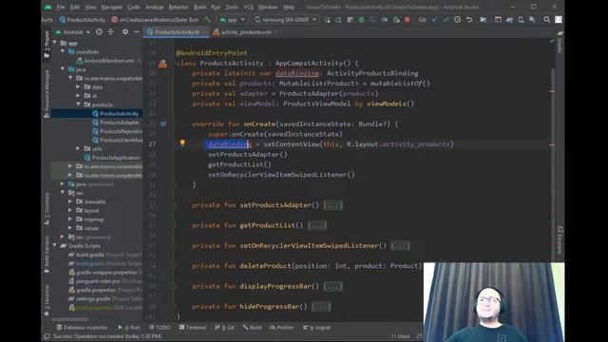Click the Debug app bug icon
Image resolution: width=608 pixels, height=342 pixels.
coord(361,19)
